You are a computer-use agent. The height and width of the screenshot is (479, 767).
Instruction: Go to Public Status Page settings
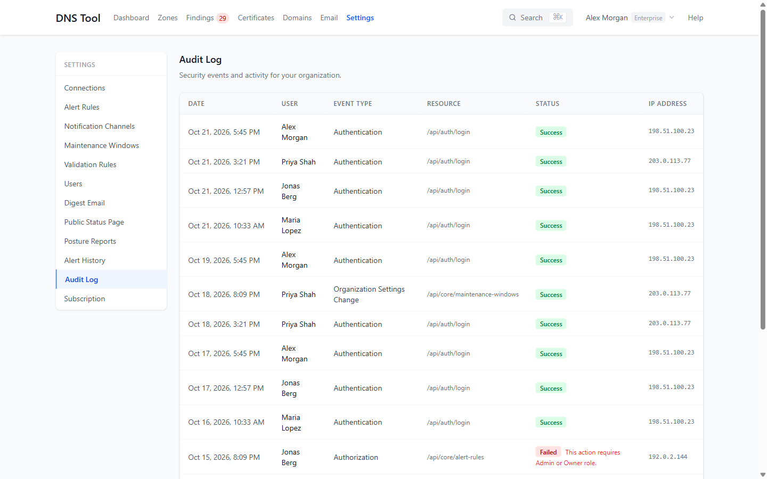[x=111, y=222]
